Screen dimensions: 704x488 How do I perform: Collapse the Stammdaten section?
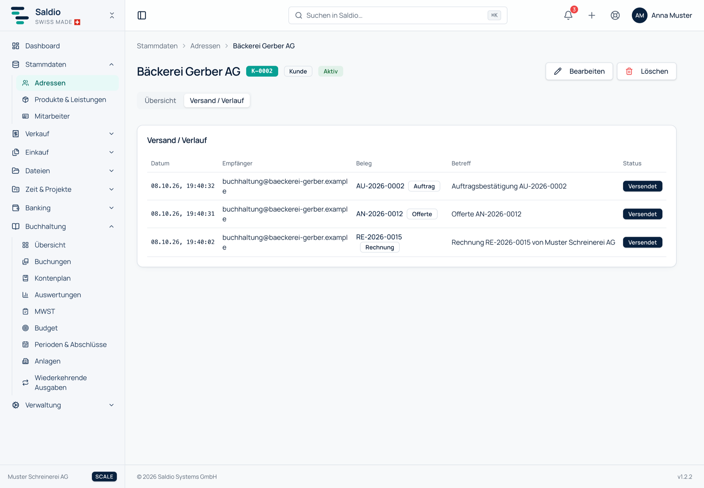pyautogui.click(x=62, y=64)
